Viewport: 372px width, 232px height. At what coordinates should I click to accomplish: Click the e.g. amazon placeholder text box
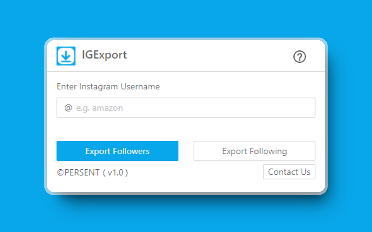tap(186, 108)
